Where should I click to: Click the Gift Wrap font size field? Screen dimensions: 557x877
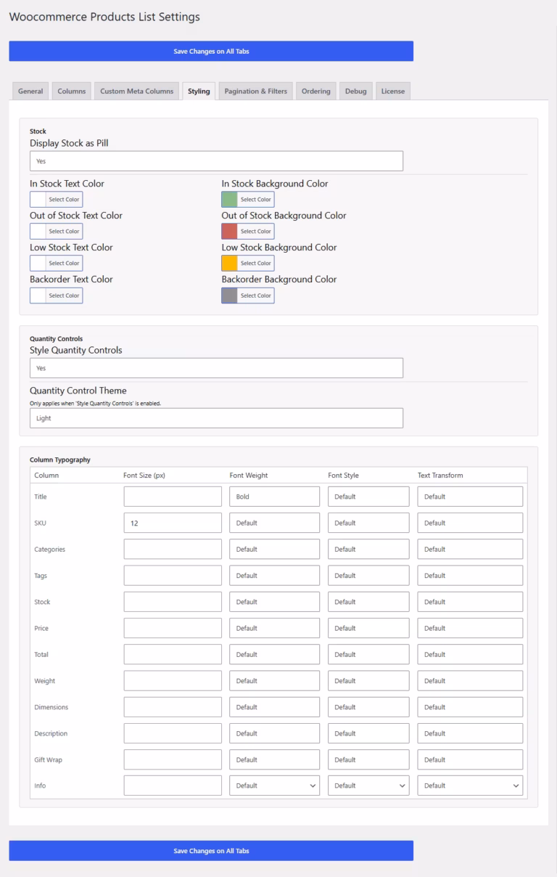click(x=173, y=760)
